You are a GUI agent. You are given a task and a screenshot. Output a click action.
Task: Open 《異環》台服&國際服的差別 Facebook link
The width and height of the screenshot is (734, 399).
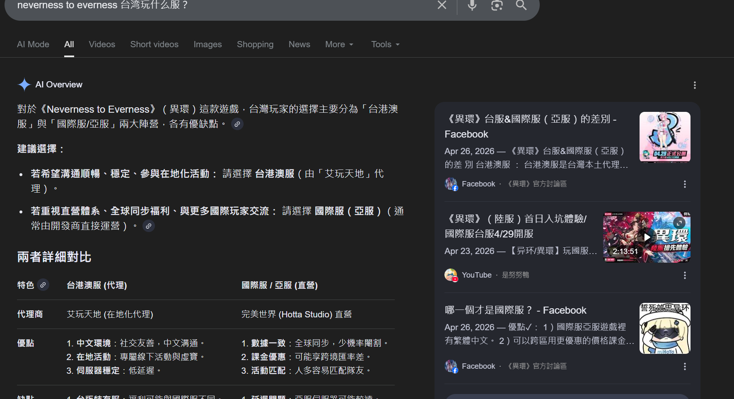point(531,126)
